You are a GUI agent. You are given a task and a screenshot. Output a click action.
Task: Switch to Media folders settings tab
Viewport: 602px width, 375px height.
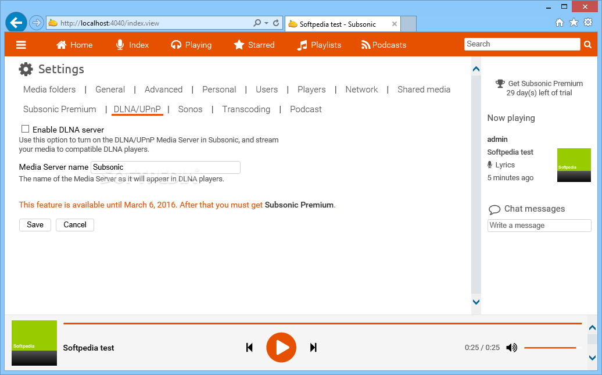click(49, 90)
